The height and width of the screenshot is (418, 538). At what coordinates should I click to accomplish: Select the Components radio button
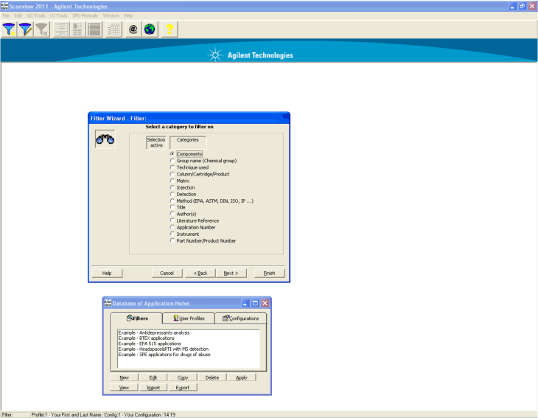pyautogui.click(x=172, y=154)
